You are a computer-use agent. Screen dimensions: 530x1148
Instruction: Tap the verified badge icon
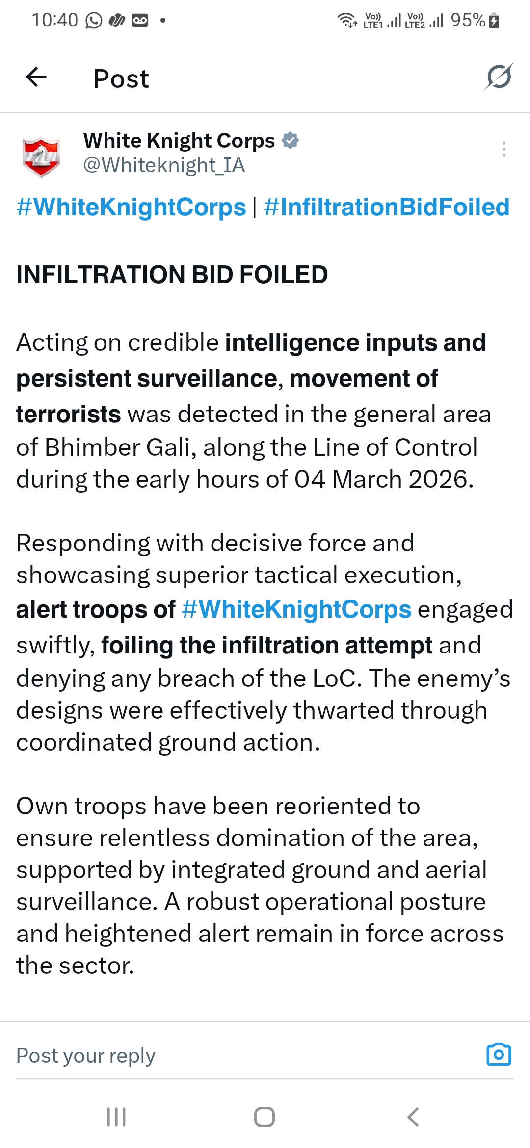[291, 141]
